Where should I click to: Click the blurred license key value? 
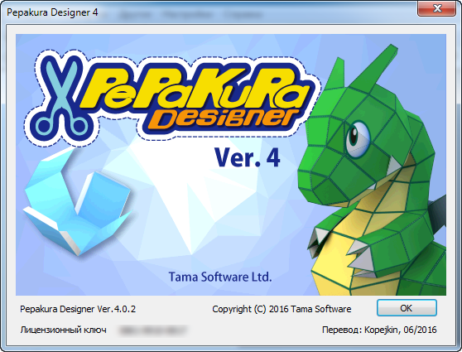(152, 330)
